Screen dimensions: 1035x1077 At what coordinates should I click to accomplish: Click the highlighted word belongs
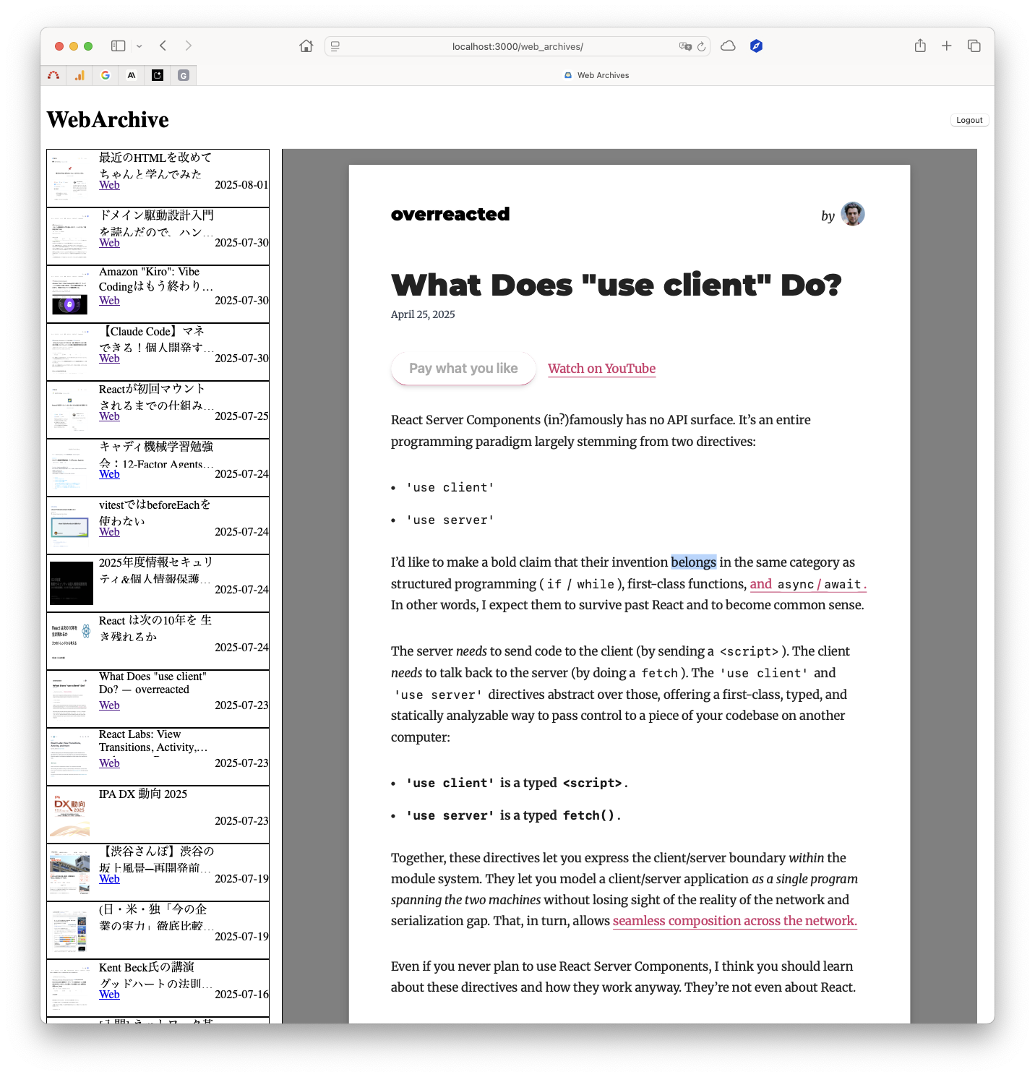tap(693, 562)
